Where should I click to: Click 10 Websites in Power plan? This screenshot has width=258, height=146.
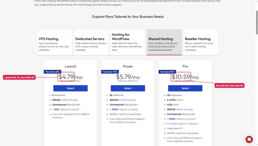(x=116, y=95)
